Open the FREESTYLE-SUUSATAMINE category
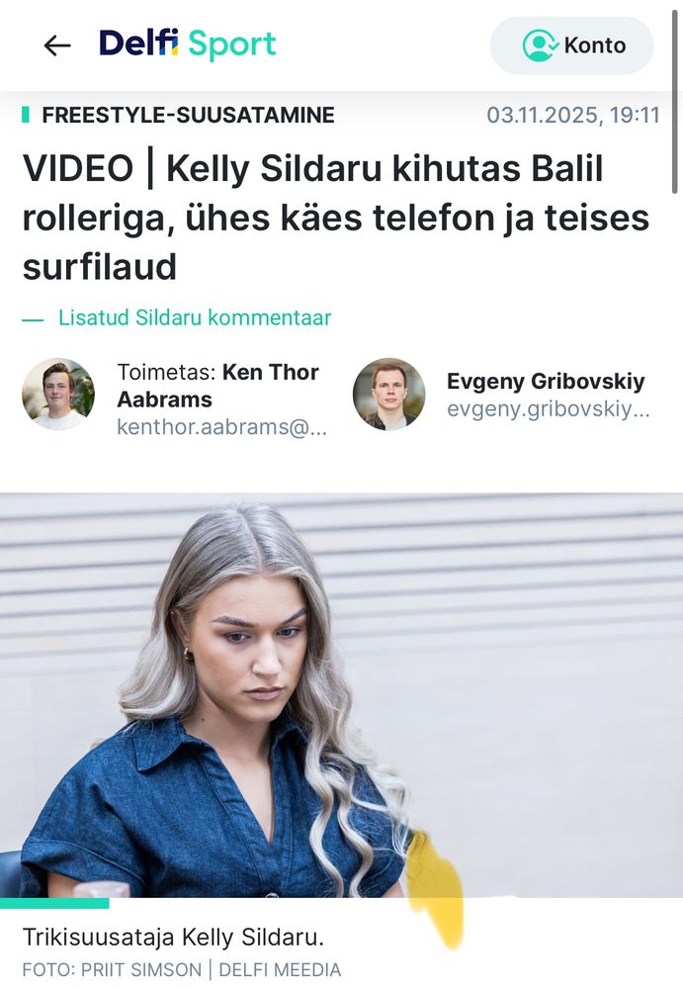This screenshot has width=683, height=989. tap(188, 115)
